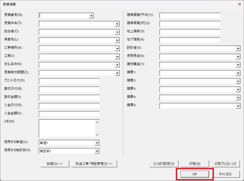Start printing with 印刷(Q)
Image resolution: width=244 pixels, height=181 pixels.
click(x=195, y=164)
